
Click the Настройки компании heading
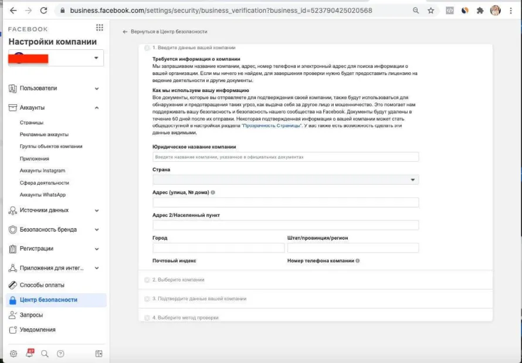(x=53, y=42)
